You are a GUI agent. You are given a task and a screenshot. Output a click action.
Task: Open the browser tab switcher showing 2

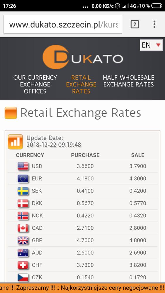click(135, 24)
